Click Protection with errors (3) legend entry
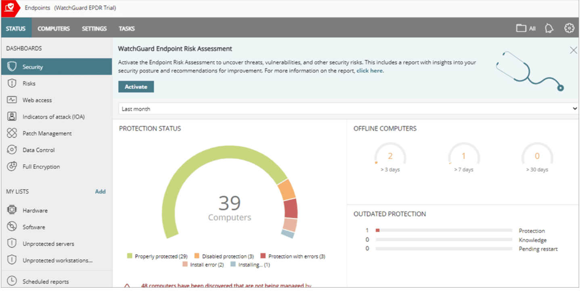 (x=293, y=256)
